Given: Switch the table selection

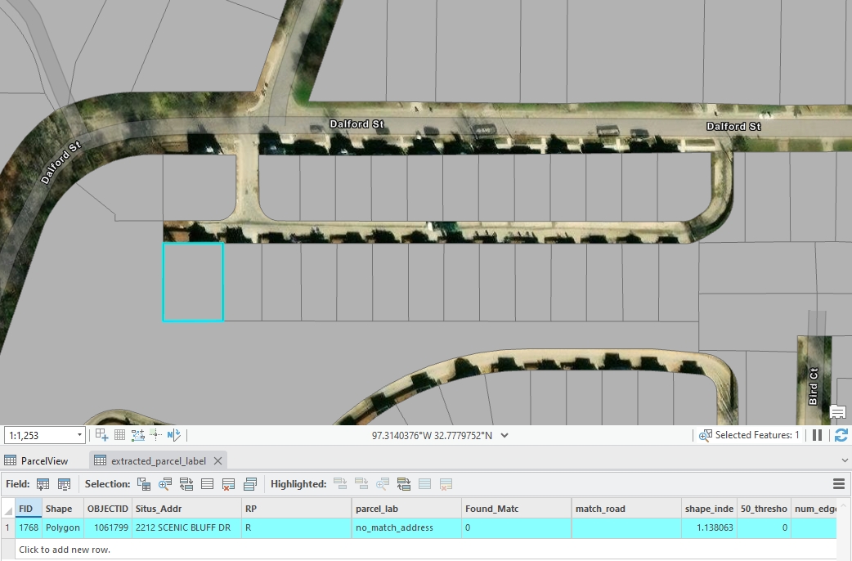Looking at the screenshot, I should [x=186, y=484].
